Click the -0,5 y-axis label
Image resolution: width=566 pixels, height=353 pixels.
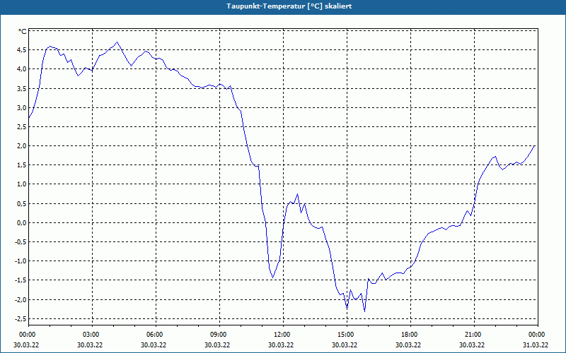(21, 241)
